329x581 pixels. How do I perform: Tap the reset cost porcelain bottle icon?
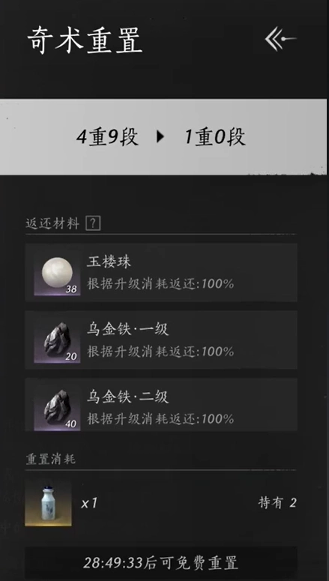point(48,503)
